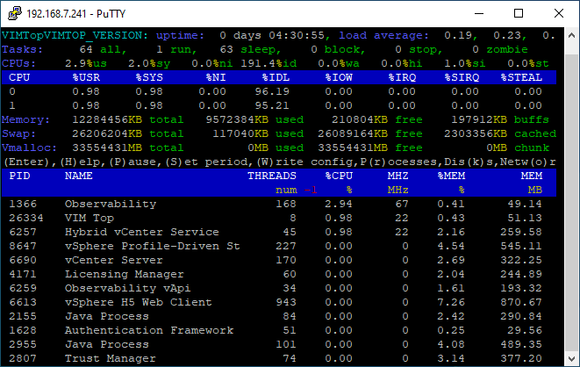Click the scrollbar down arrow
Image resolution: width=580 pixels, height=367 pixels.
pos(571,358)
